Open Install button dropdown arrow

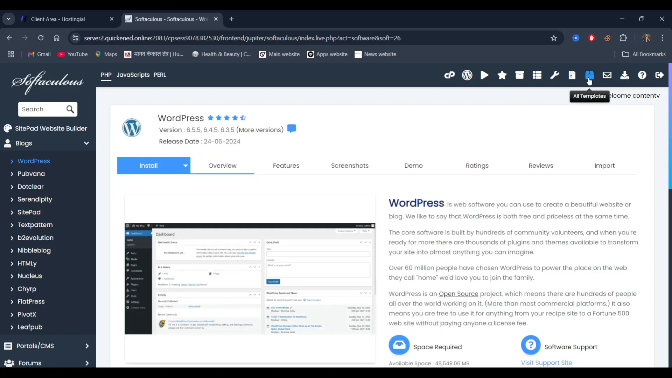(x=185, y=166)
